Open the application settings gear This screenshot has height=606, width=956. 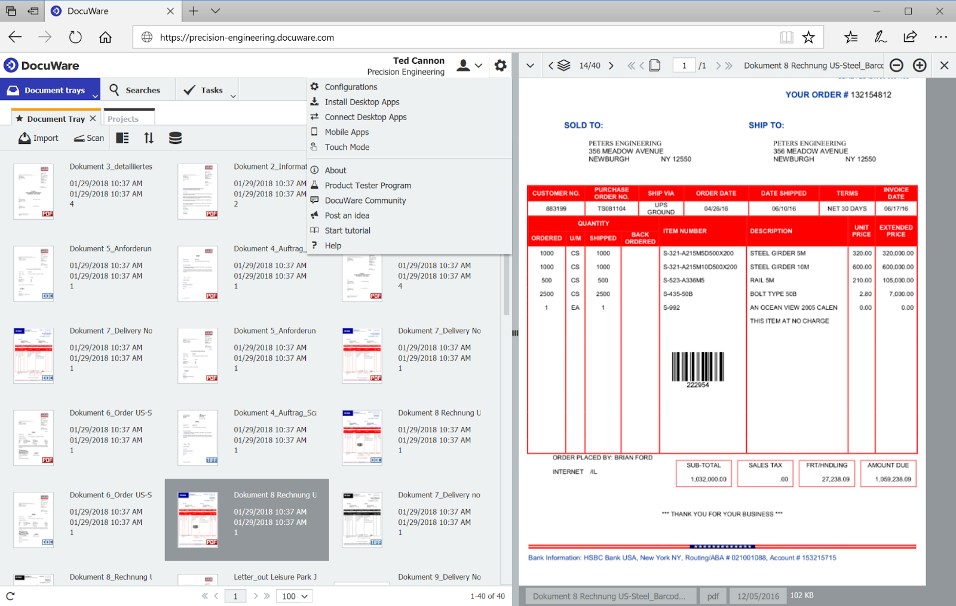[500, 66]
